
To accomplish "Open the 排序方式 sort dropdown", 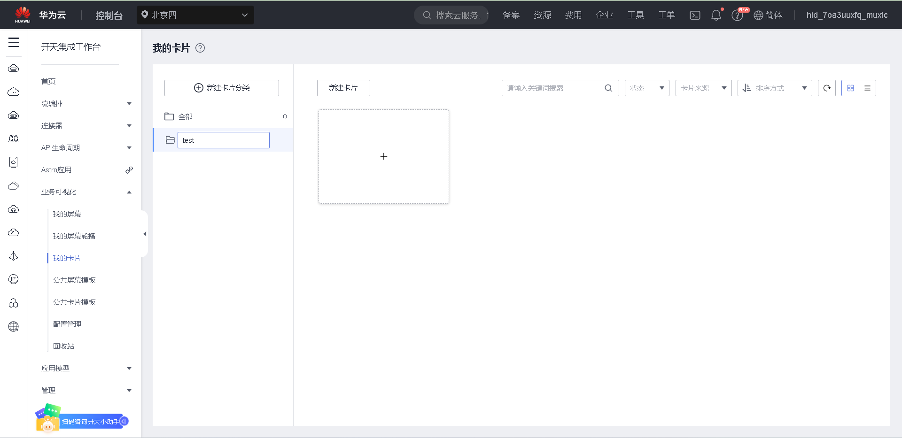I will 775,88.
